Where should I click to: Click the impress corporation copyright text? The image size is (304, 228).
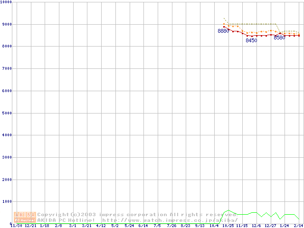pos(138,215)
